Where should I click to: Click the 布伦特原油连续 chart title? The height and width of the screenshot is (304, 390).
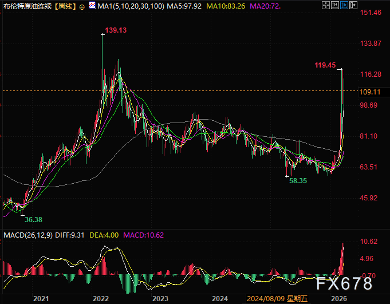25,7
